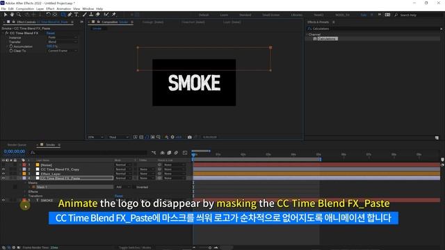Hide the SMOKE text layer
The height and width of the screenshot is (250, 445).
[3, 200]
